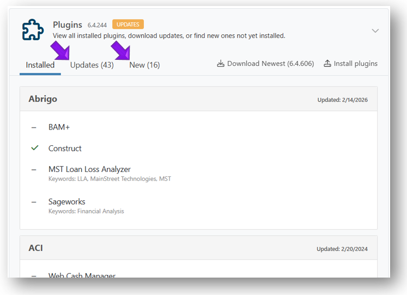Image resolution: width=407 pixels, height=295 pixels.
Task: Click Keywords: Financial Analysis text
Action: [x=86, y=211]
